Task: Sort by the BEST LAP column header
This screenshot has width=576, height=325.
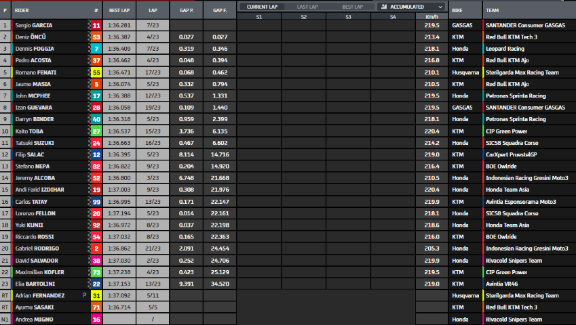Action: [119, 11]
